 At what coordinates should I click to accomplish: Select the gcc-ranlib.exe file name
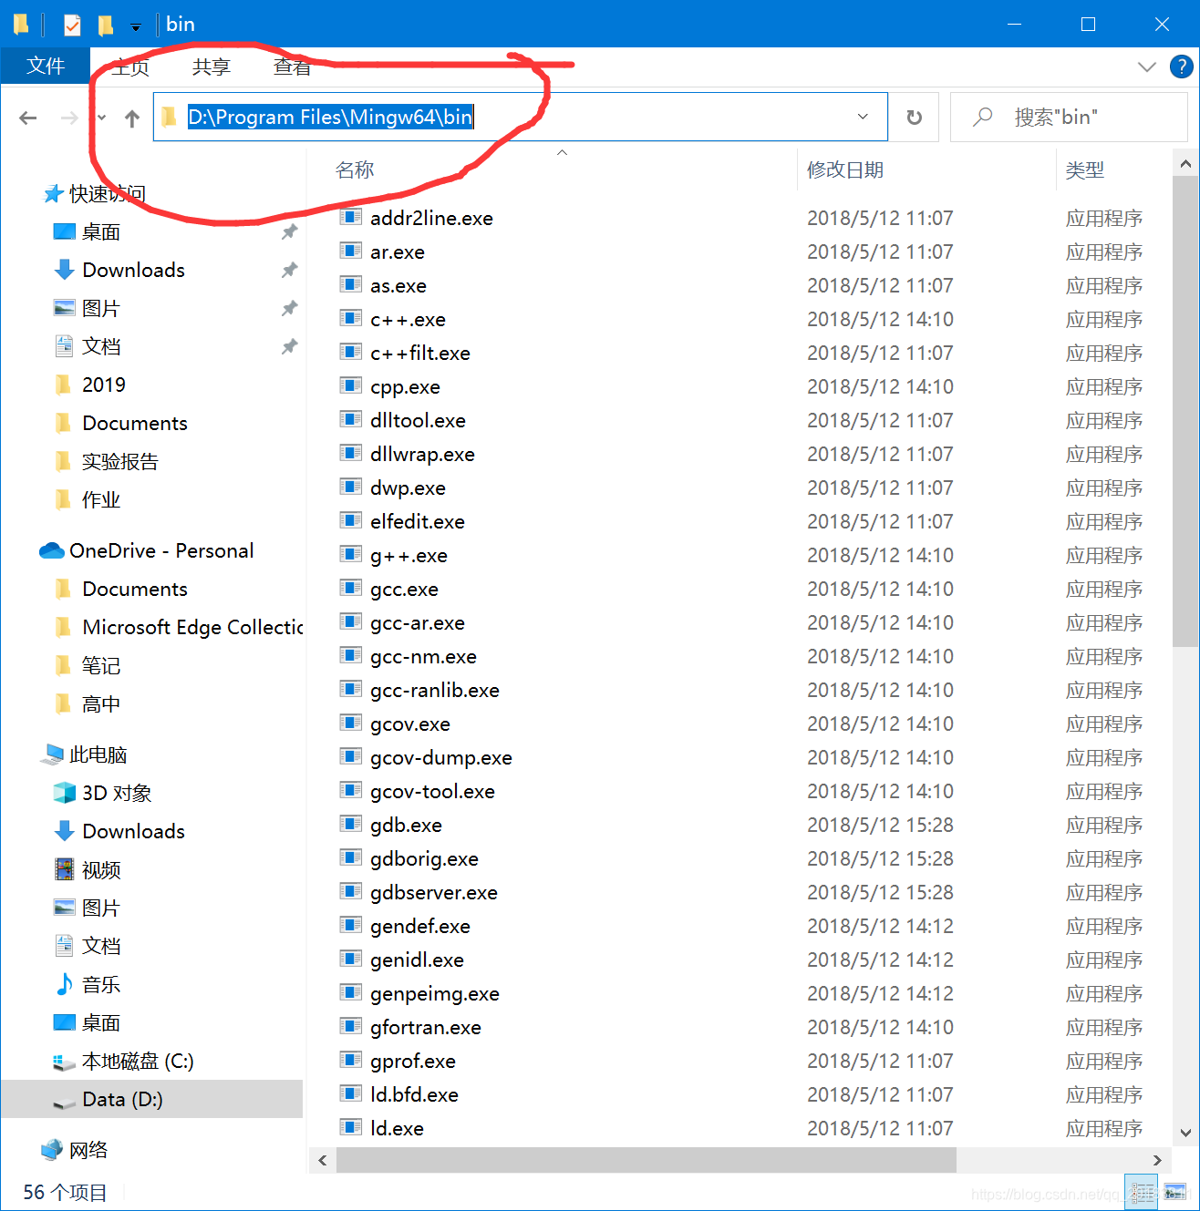(435, 690)
